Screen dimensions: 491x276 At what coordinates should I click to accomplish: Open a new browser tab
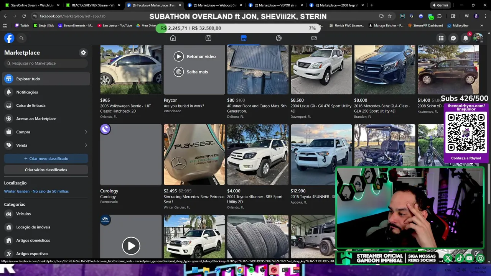click(372, 5)
